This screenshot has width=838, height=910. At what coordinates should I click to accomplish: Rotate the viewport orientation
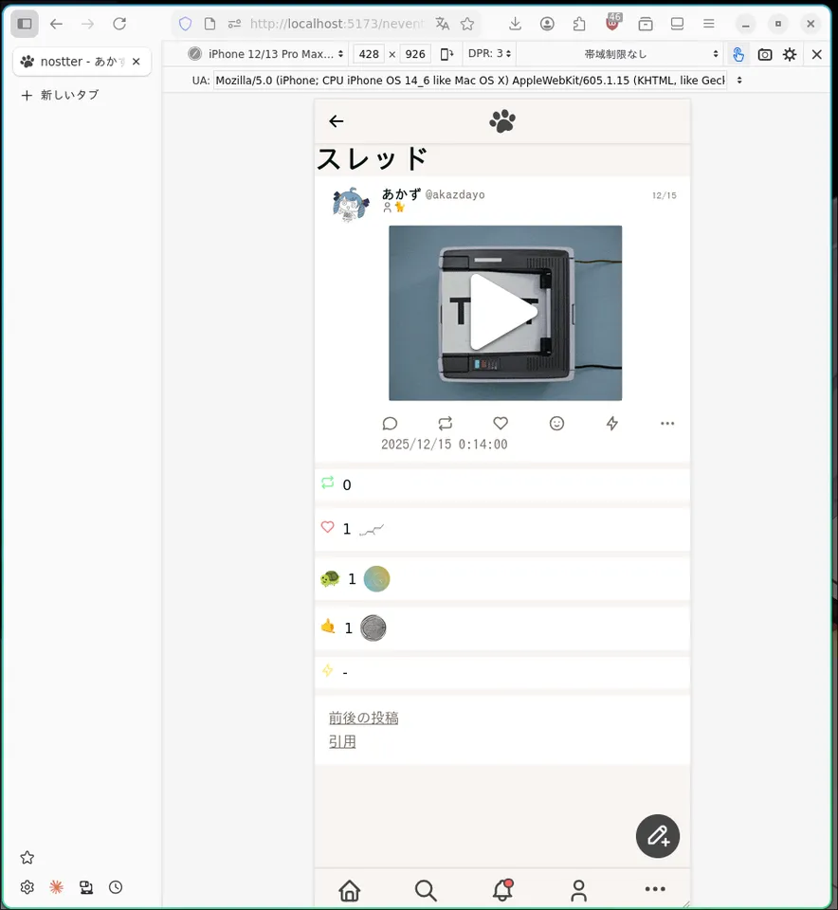click(x=447, y=54)
